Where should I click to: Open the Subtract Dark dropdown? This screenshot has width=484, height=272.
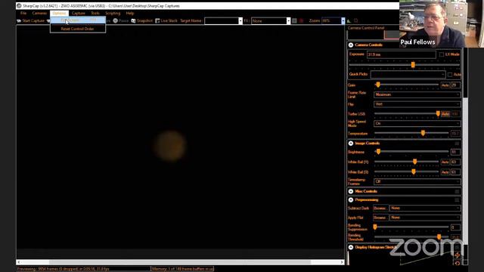point(425,209)
